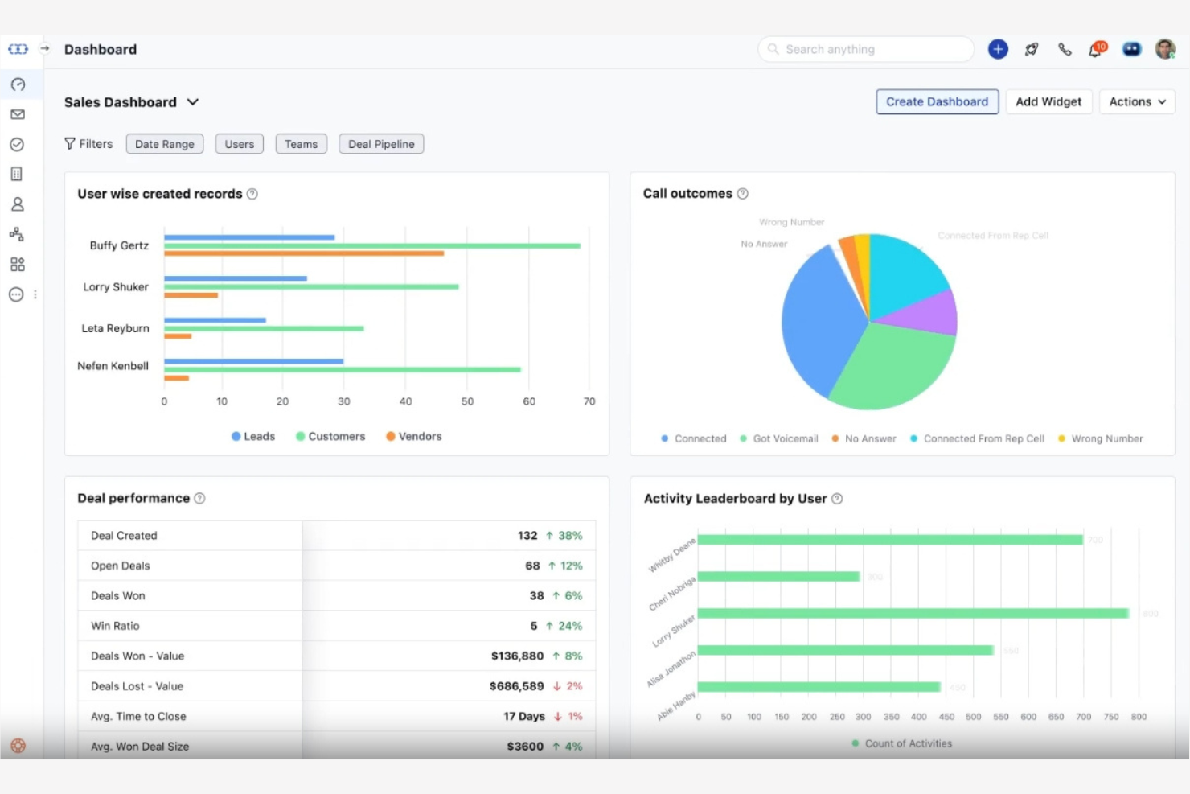Image resolution: width=1190 pixels, height=794 pixels.
Task: Toggle Wrong Number in Call outcomes legend
Action: [1100, 438]
